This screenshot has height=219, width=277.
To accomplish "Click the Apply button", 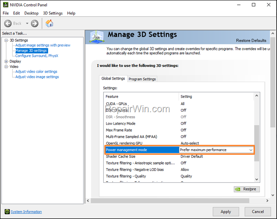I will pos(226,212).
